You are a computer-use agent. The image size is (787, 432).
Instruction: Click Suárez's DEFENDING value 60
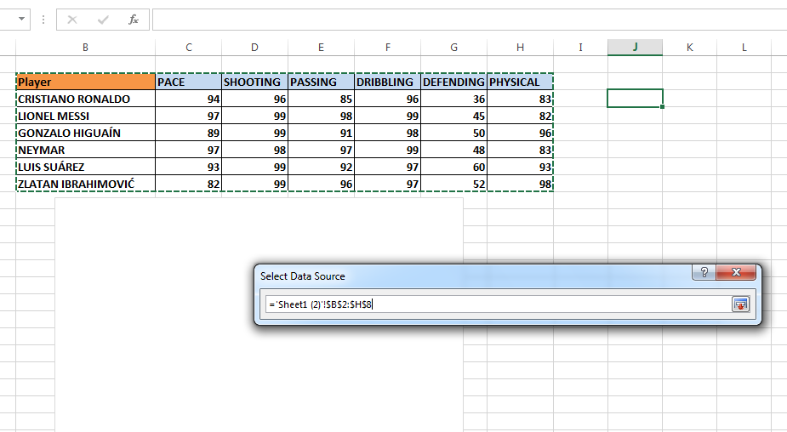tap(453, 167)
